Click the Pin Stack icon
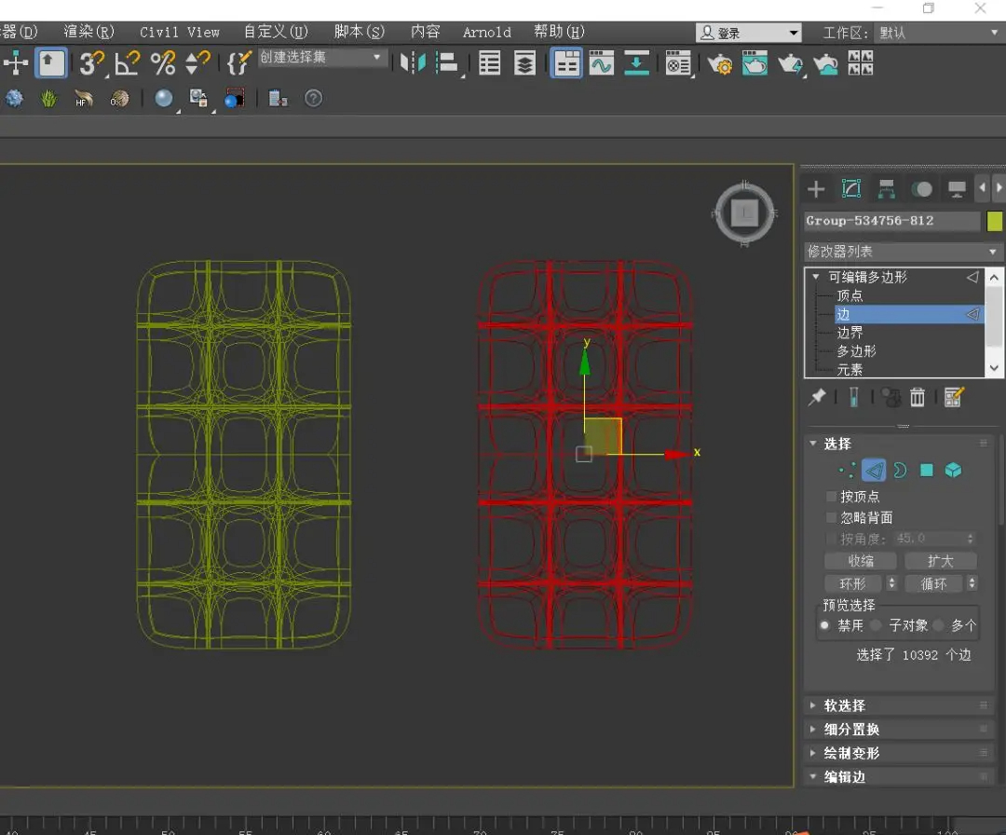This screenshot has height=835, width=1006. point(817,398)
